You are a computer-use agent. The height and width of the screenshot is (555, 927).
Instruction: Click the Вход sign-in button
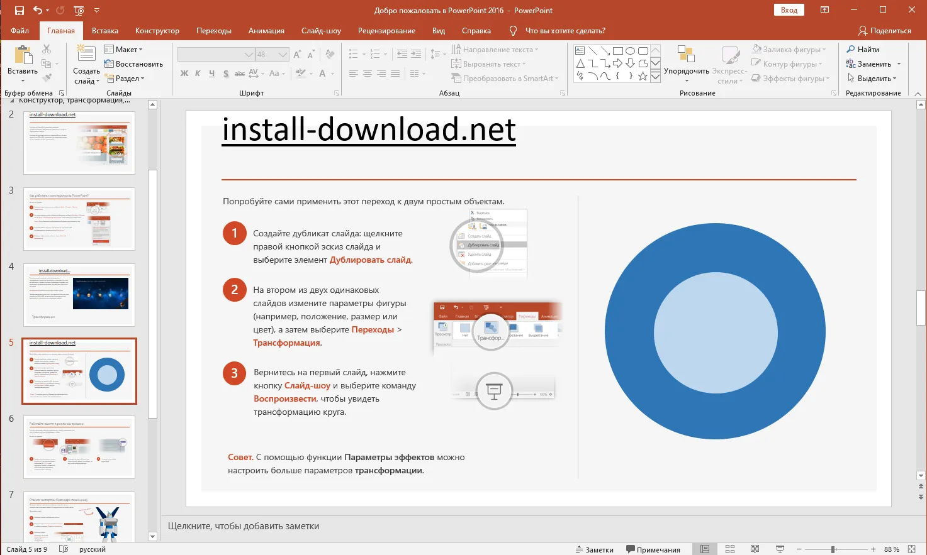point(789,10)
